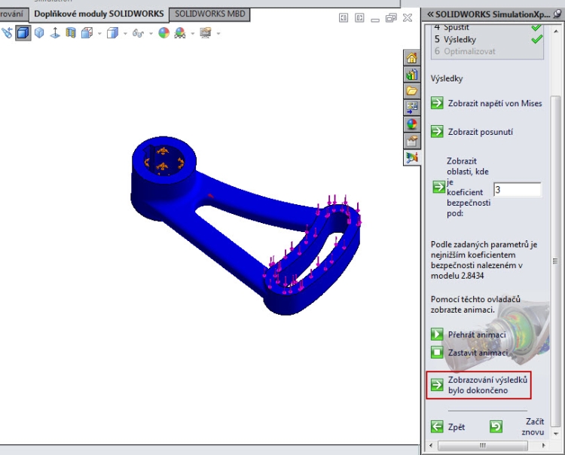Screen dimensions: 565x455
Task: Click green arrow beside Zobrazit posunutí
Action: tap(437, 131)
